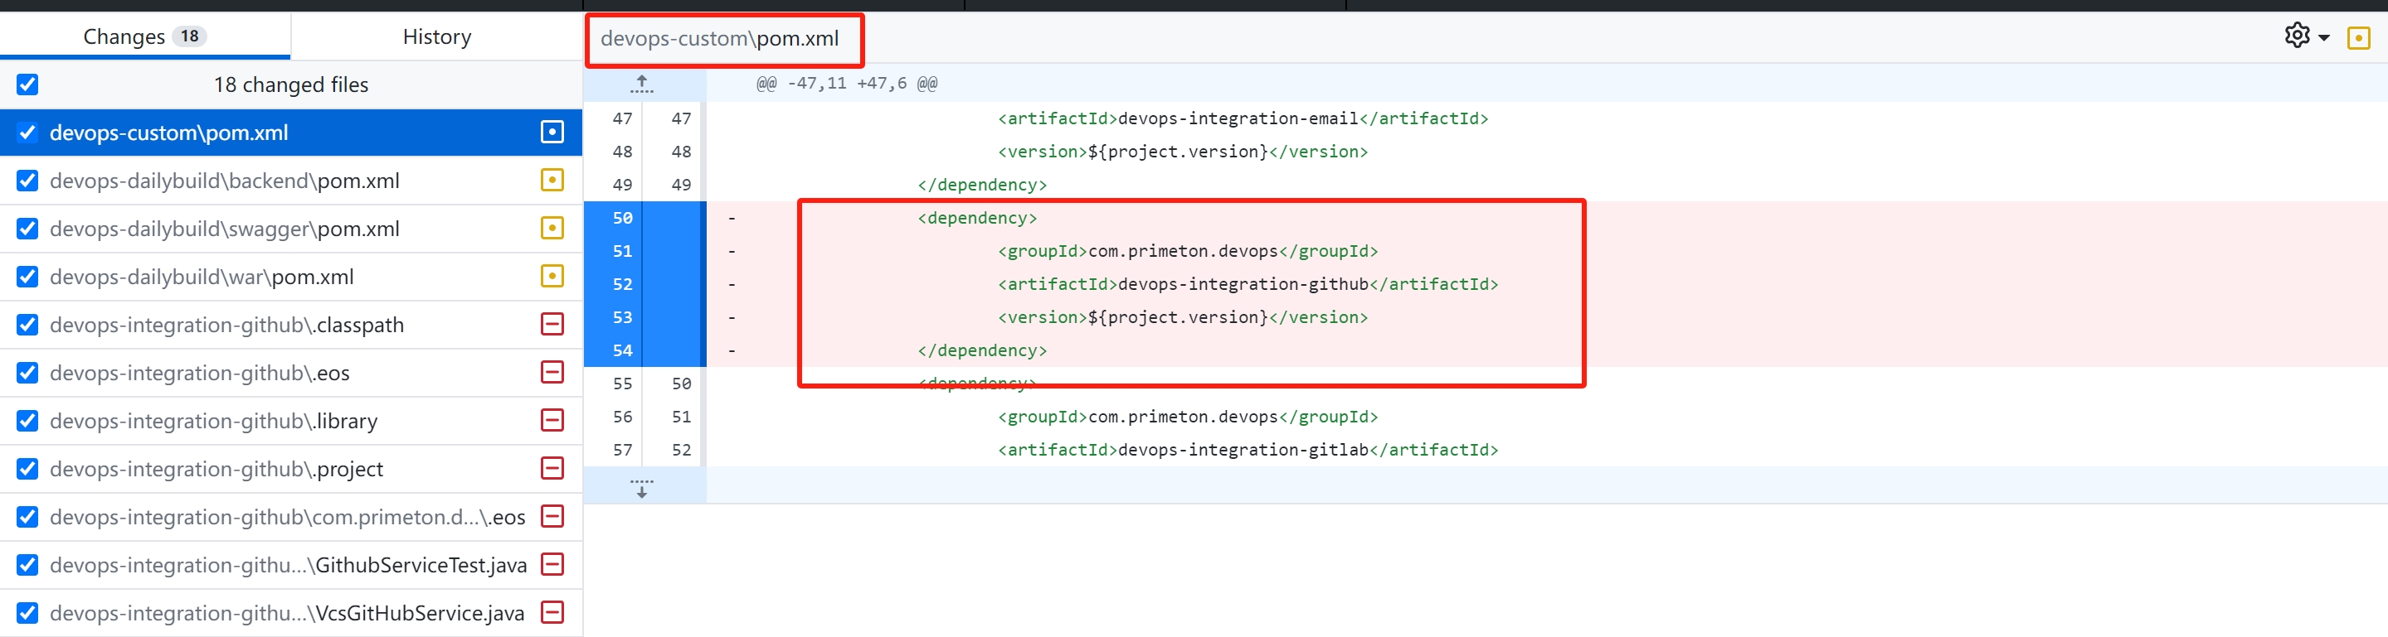Click the 18 changes count badge

tap(189, 36)
